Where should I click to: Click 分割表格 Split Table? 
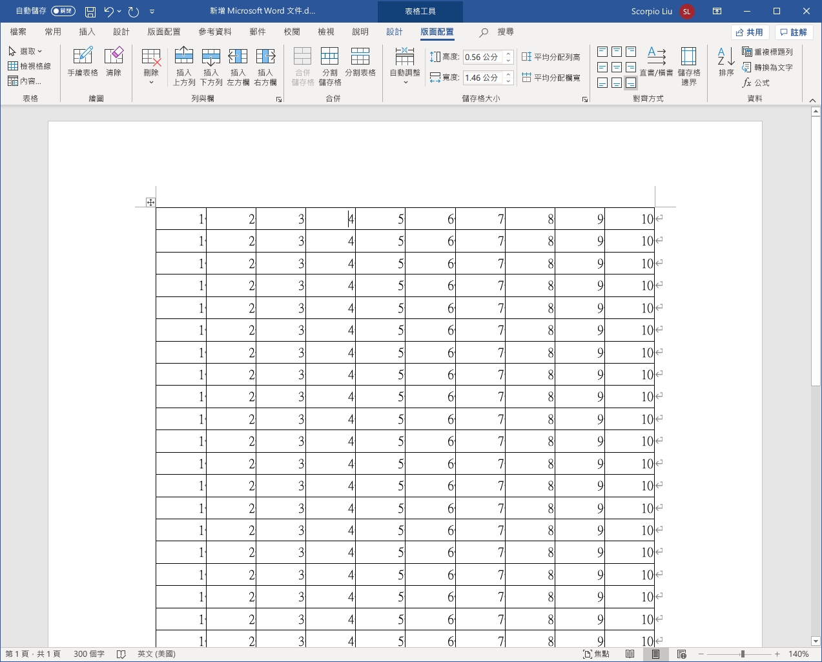tap(360, 63)
